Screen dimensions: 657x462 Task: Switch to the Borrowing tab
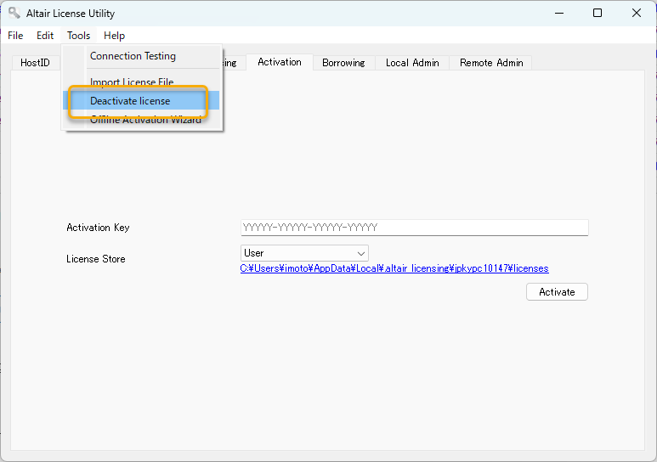(x=343, y=63)
